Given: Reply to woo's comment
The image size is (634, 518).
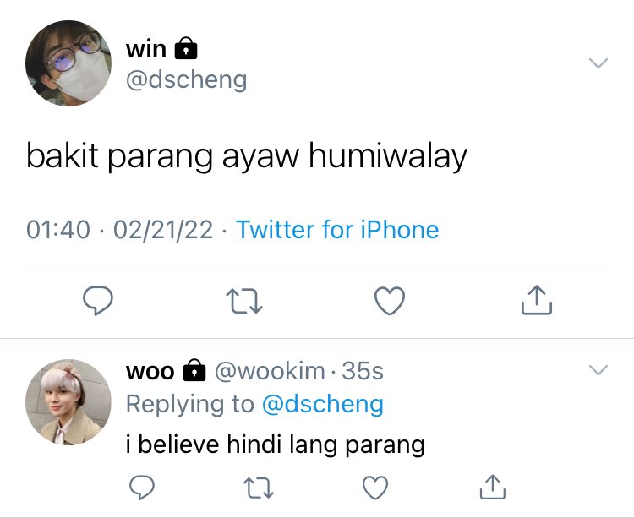Looking at the screenshot, I should point(141,488).
